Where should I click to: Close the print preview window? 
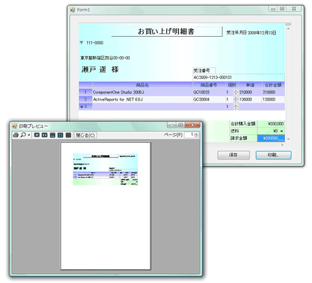[192, 125]
